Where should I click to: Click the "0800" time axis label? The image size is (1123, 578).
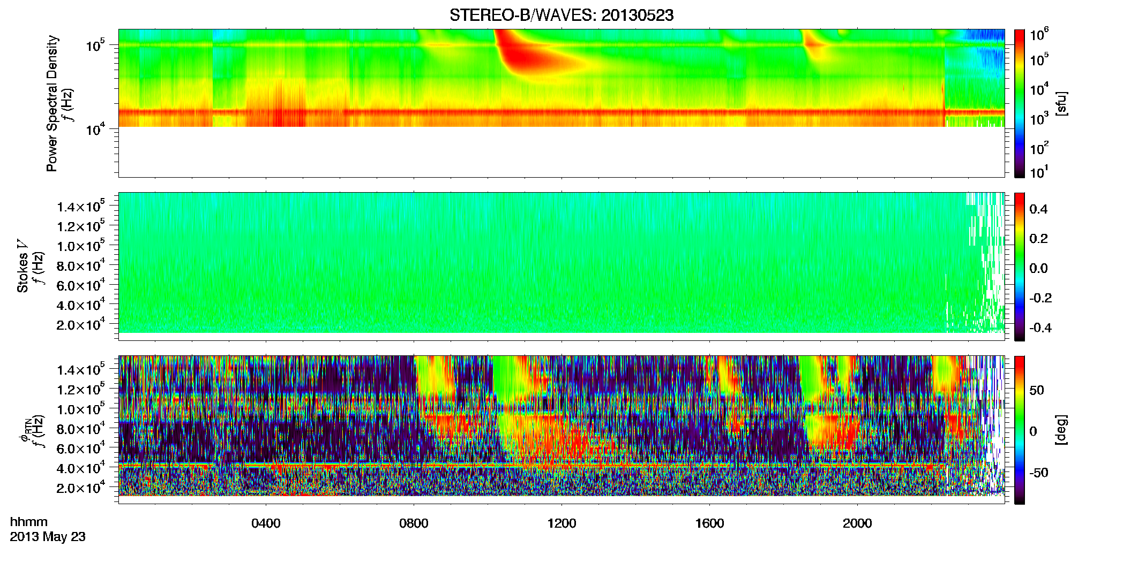click(x=414, y=523)
